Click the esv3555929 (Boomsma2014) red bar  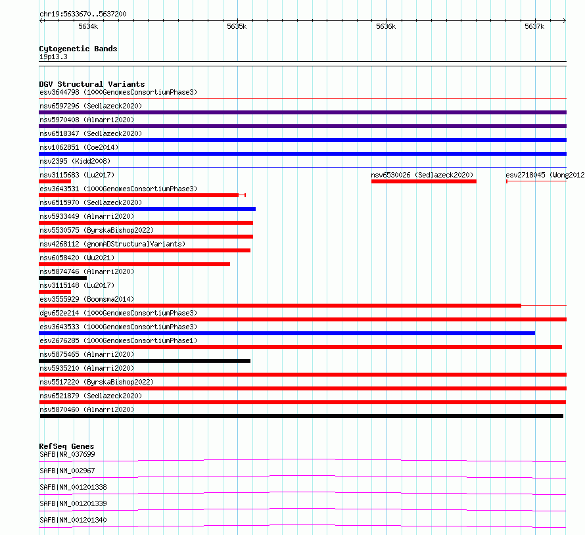point(302,306)
